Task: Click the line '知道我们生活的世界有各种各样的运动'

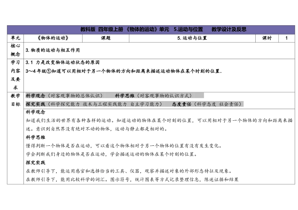Action: click(x=159, y=120)
